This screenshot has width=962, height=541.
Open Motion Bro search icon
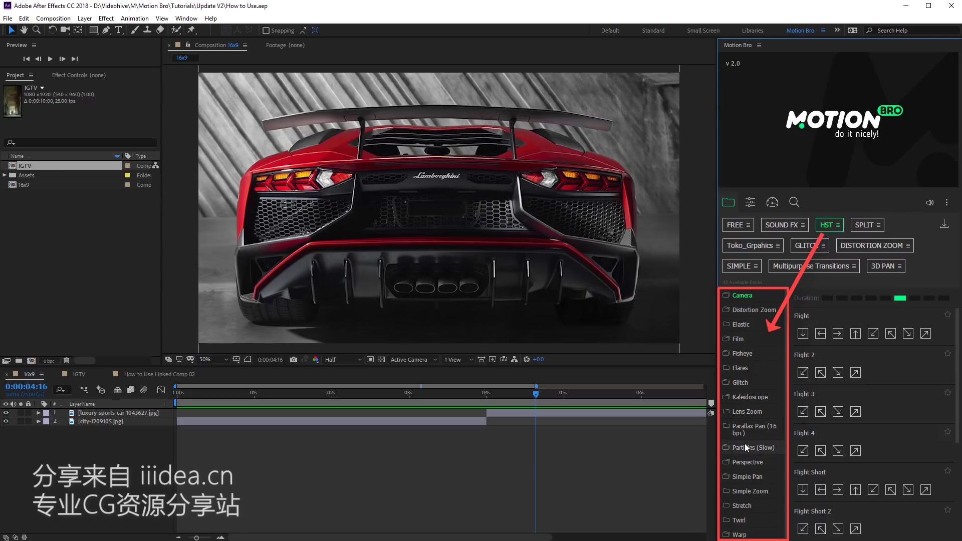(x=794, y=202)
